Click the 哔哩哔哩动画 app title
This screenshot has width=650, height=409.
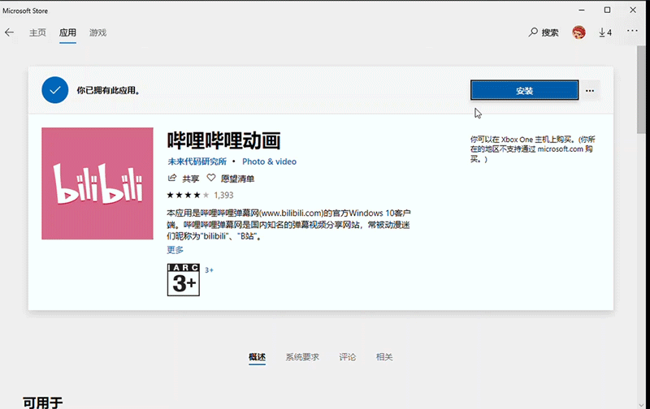224,140
